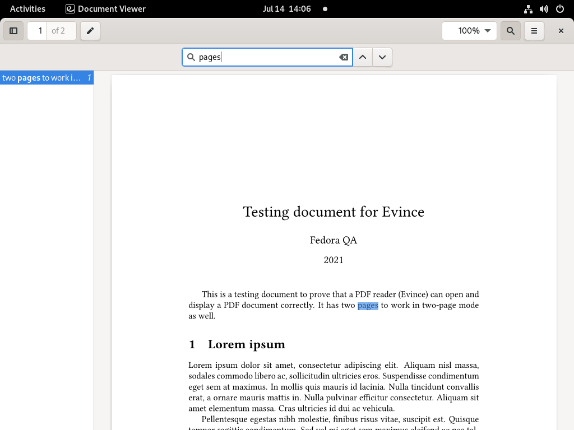The height and width of the screenshot is (430, 574).
Task: Click the power icon in top bar
Action: [x=560, y=9]
